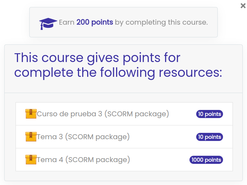Open Curso de prueba 3 (SCORM package)
This screenshot has height=185, width=247.
coord(103,114)
